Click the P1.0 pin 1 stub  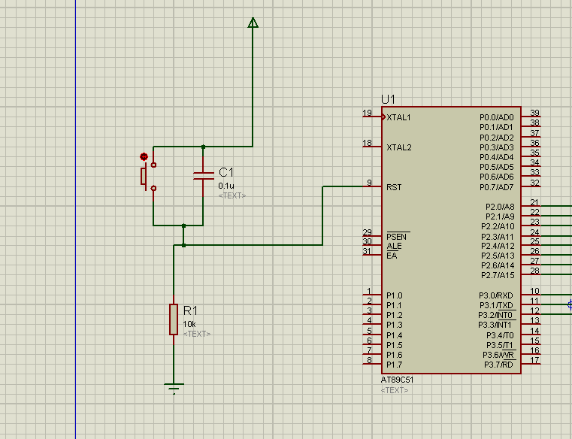[372, 294]
